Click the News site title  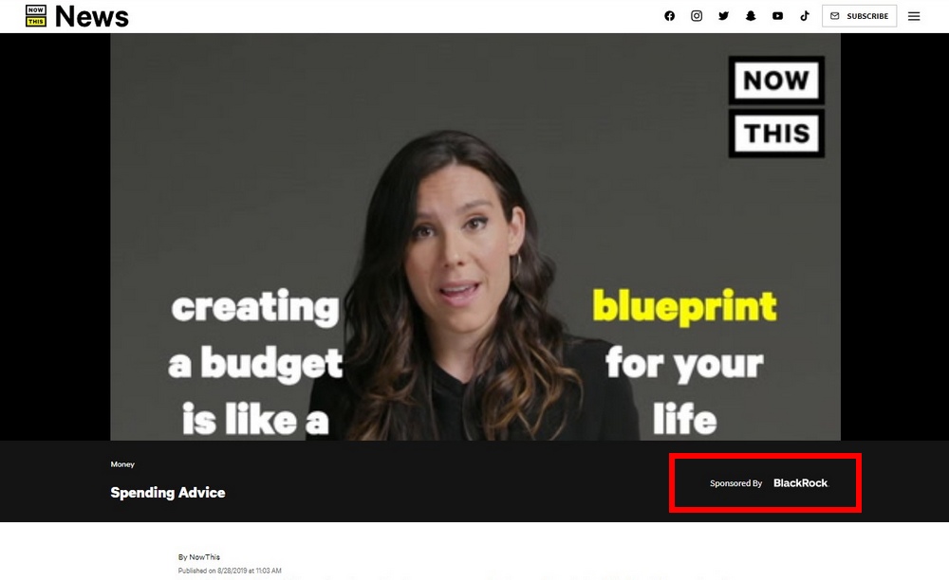[x=92, y=16]
